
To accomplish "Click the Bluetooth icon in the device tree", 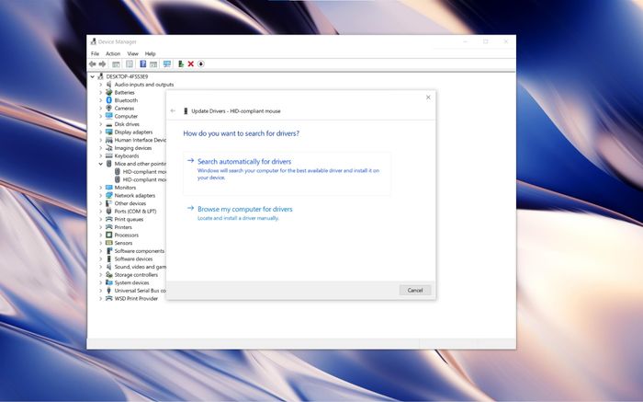I will 109,100.
